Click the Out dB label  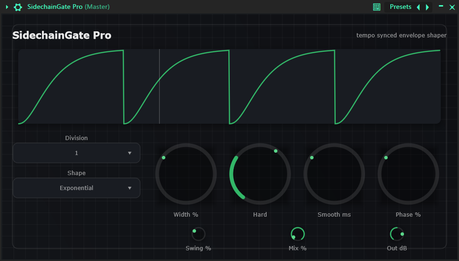397,248
